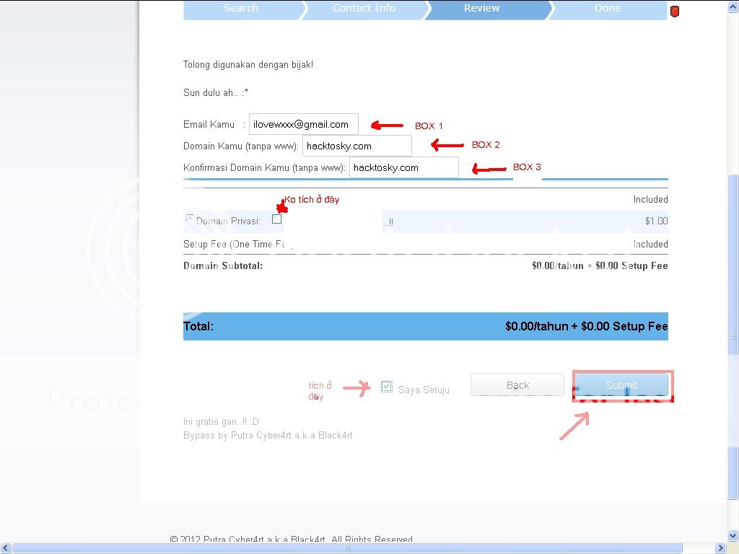Select the Review step tab
Screen dimensions: 739x554
pyautogui.click(x=481, y=8)
